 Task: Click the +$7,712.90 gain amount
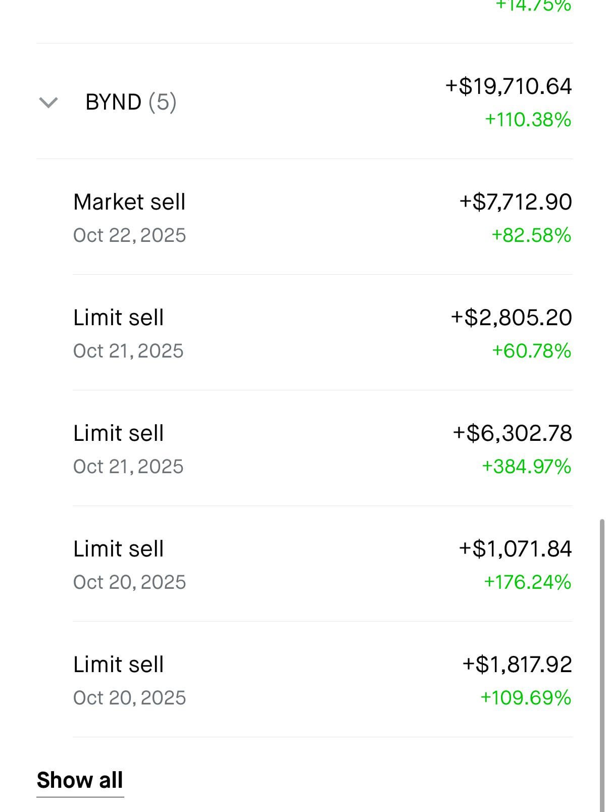coord(515,202)
